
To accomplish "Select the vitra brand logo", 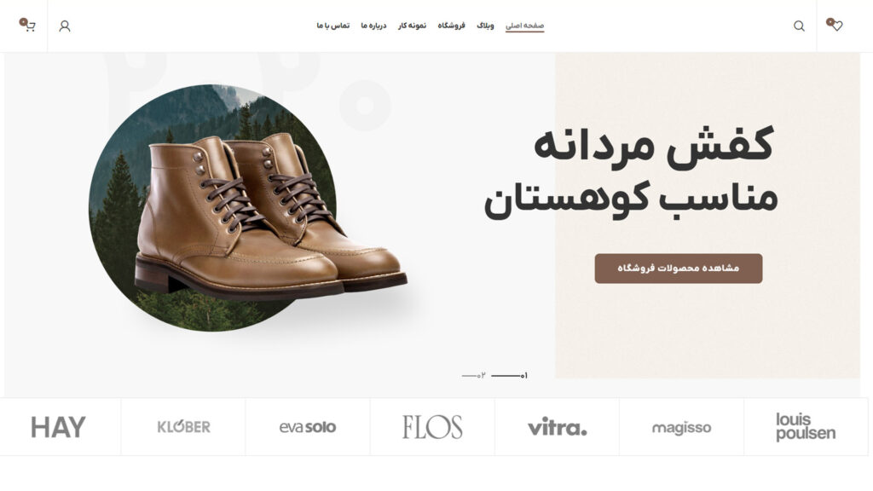I will pyautogui.click(x=558, y=427).
